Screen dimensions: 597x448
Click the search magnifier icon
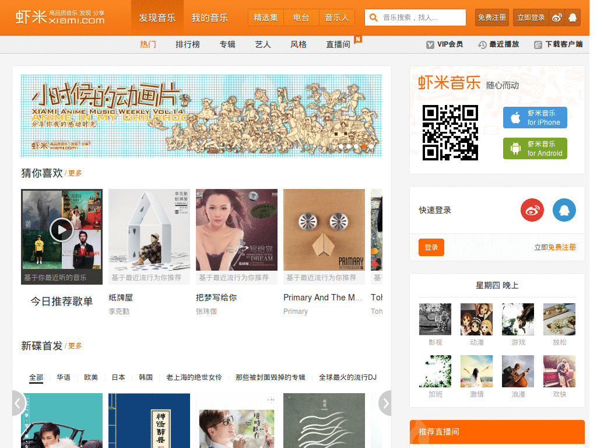(374, 17)
